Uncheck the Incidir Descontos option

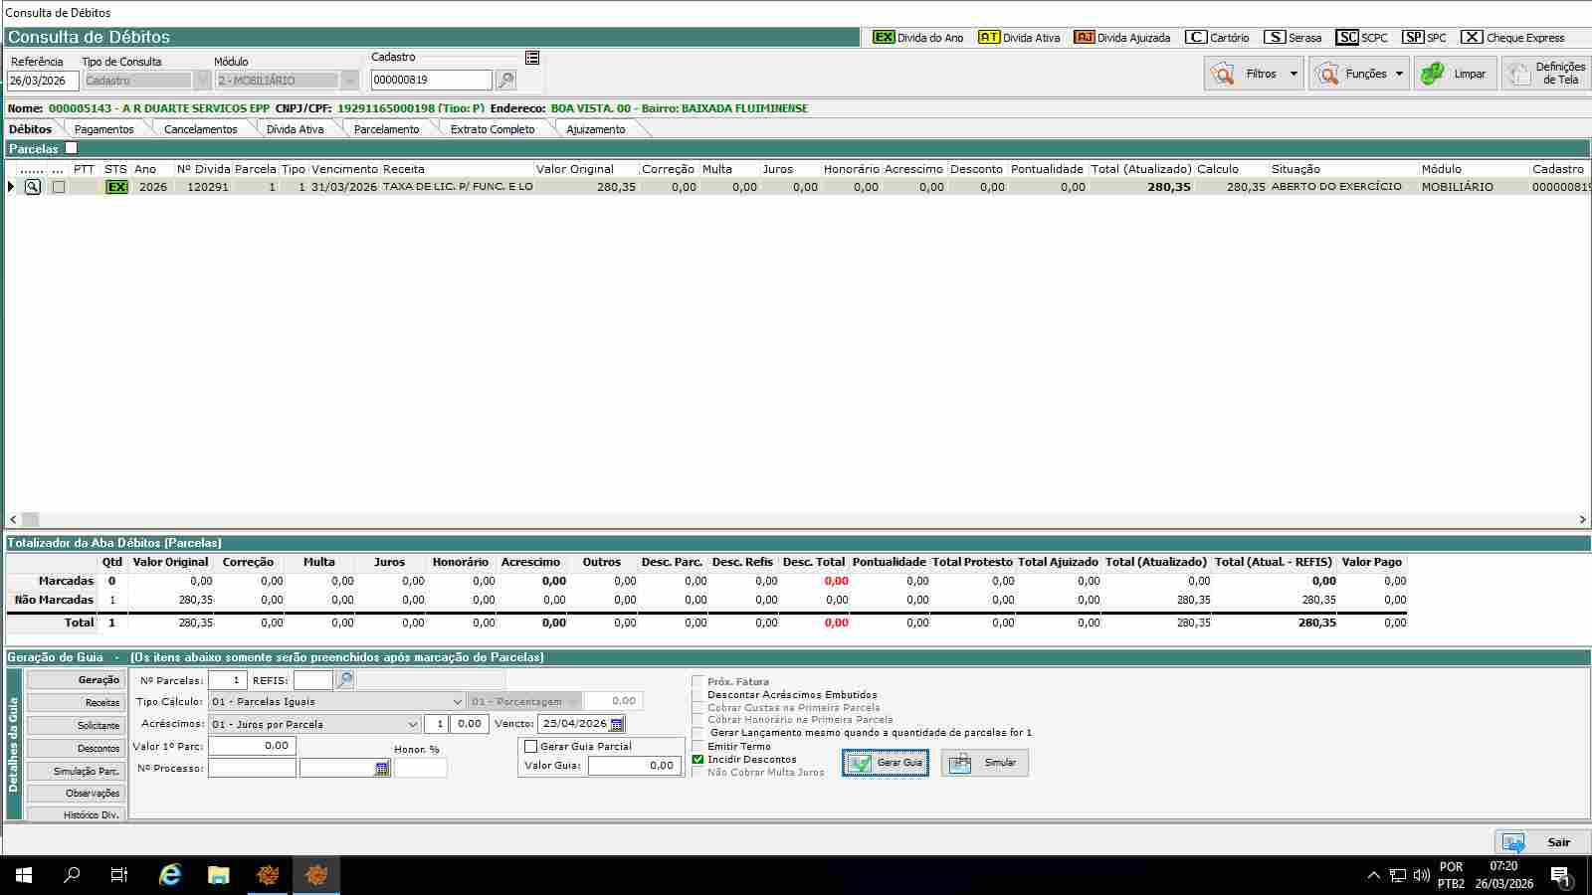pyautogui.click(x=697, y=759)
